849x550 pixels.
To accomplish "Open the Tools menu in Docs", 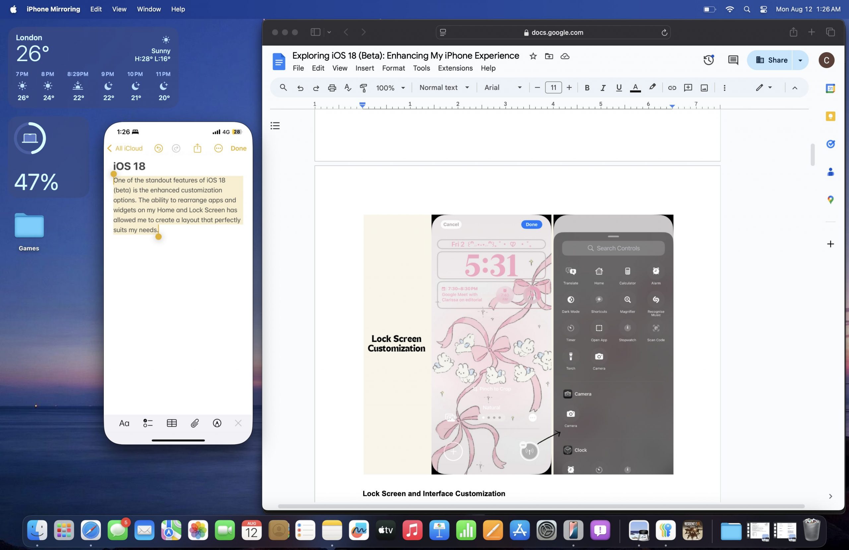I will click(421, 68).
